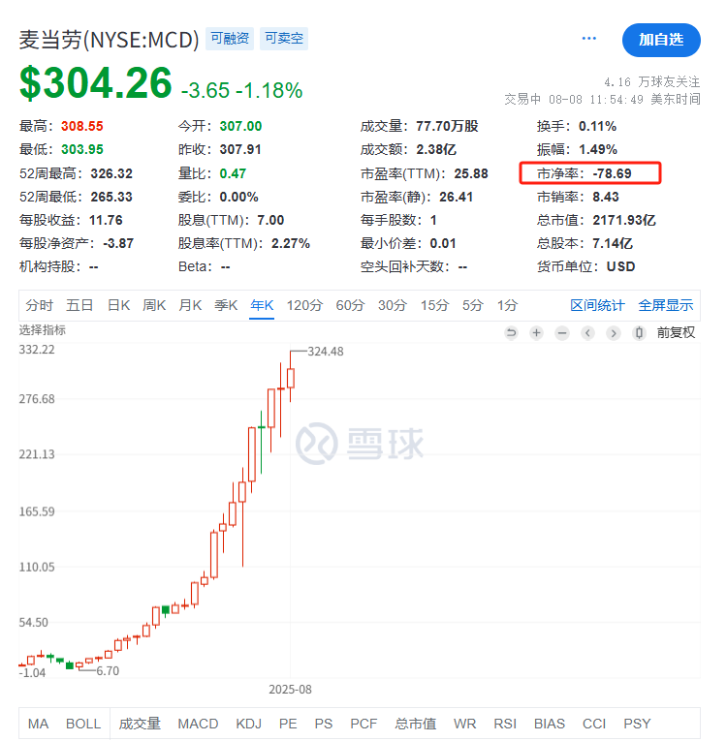Click the 加自选 button
The height and width of the screenshot is (741, 727).
coord(661,40)
